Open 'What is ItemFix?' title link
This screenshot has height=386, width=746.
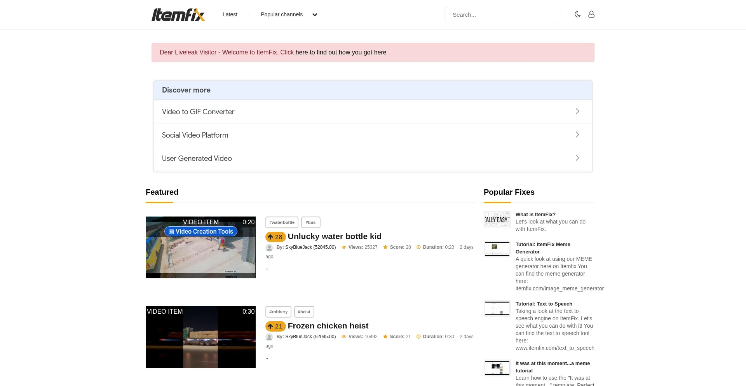[x=535, y=214]
